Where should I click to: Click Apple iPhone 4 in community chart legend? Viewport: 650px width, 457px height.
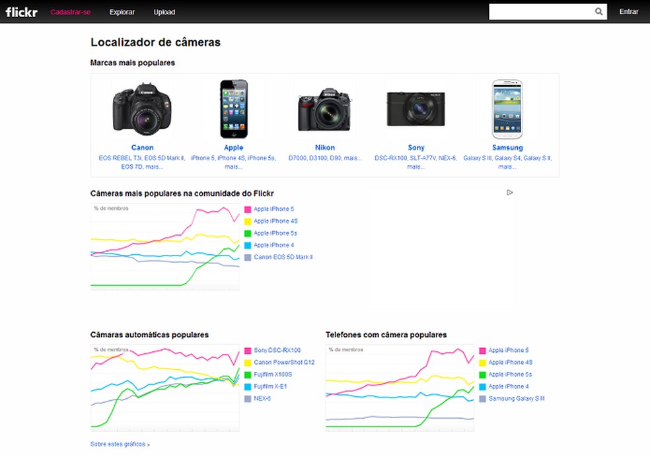click(273, 245)
